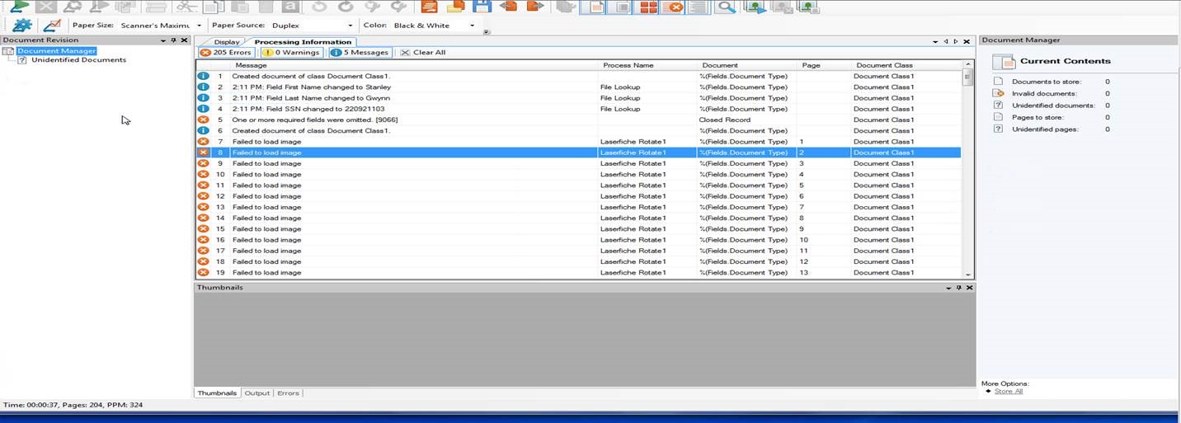This screenshot has height=423, width=1181.
Task: Click the green Start Scanning toolbar icon
Action: (x=18, y=6)
